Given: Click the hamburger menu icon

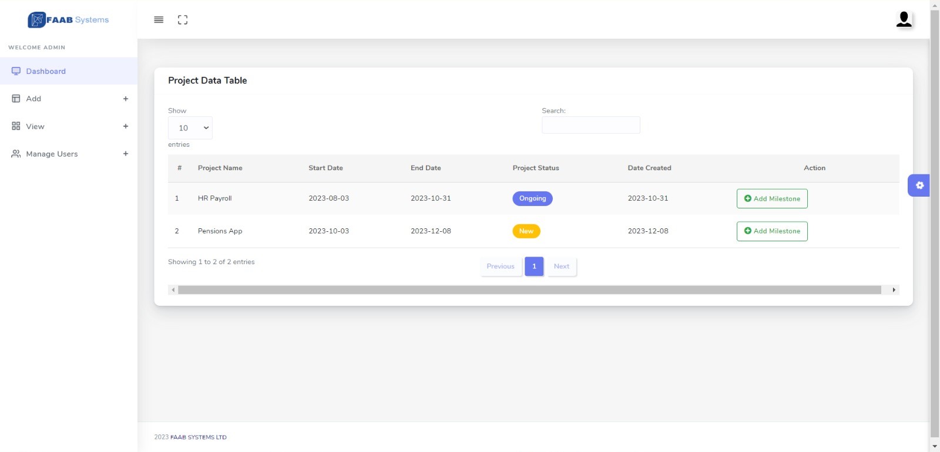Looking at the screenshot, I should (159, 20).
